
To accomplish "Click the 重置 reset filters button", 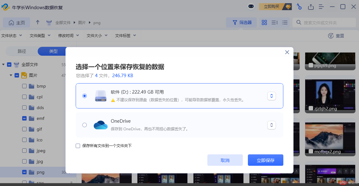I will (336, 36).
